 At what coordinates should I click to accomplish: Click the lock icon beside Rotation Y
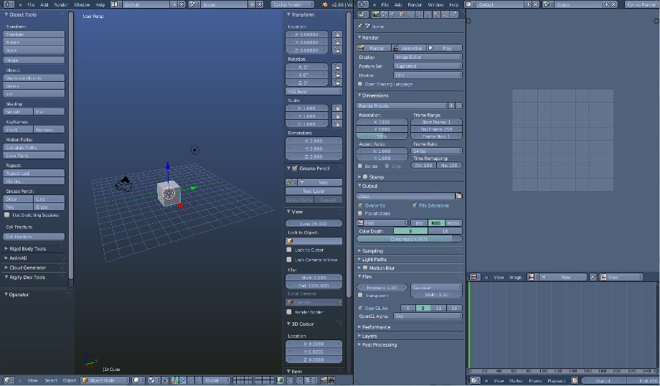click(337, 75)
